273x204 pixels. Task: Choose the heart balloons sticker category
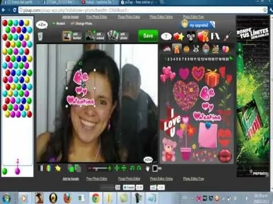pyautogui.click(x=225, y=49)
